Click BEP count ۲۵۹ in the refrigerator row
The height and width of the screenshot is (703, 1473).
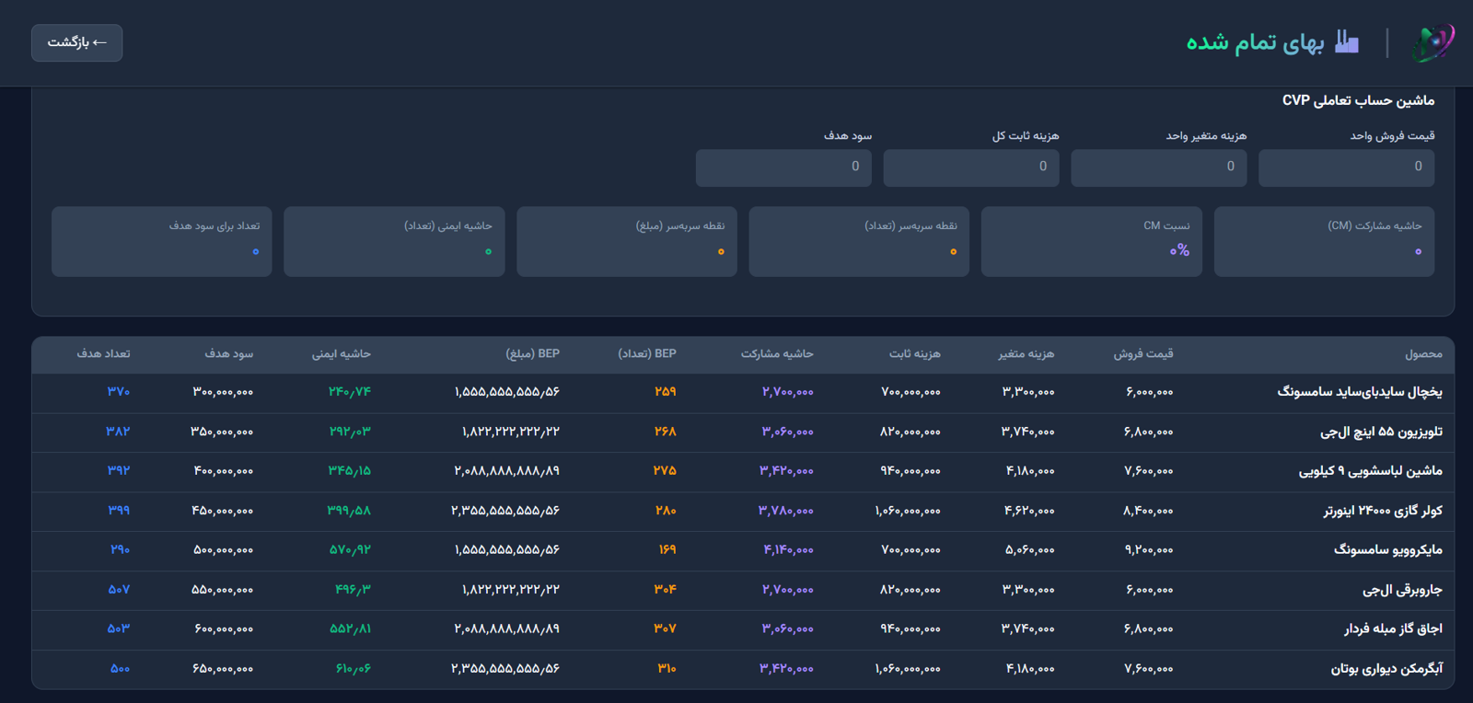pyautogui.click(x=666, y=392)
